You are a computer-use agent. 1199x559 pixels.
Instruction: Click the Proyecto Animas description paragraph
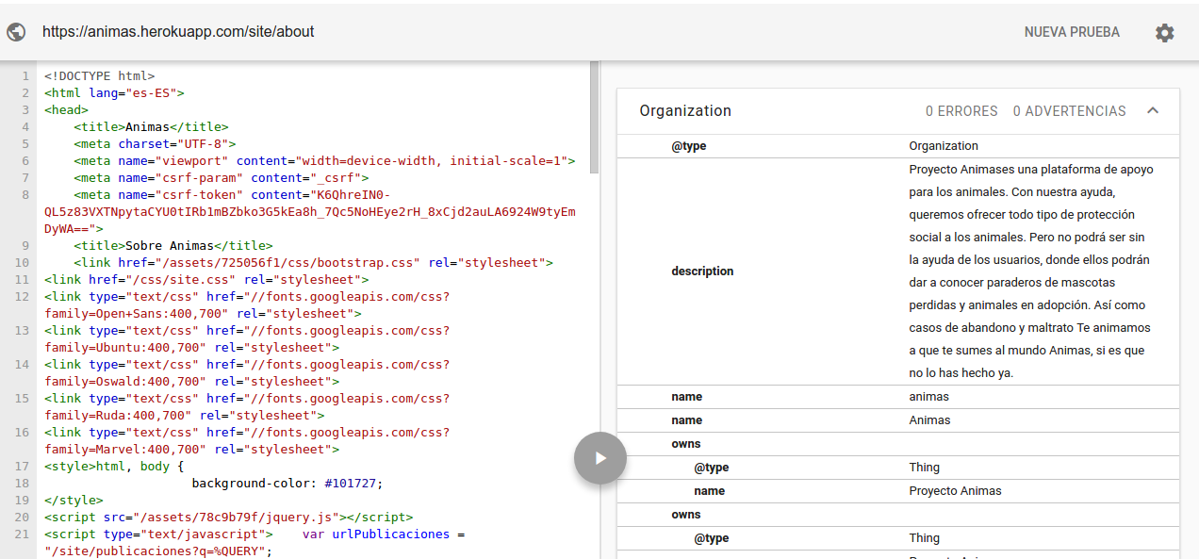[1031, 271]
